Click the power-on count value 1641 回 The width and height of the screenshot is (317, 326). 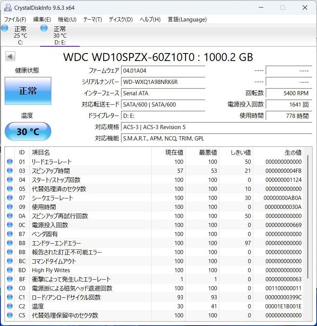tap(289, 104)
